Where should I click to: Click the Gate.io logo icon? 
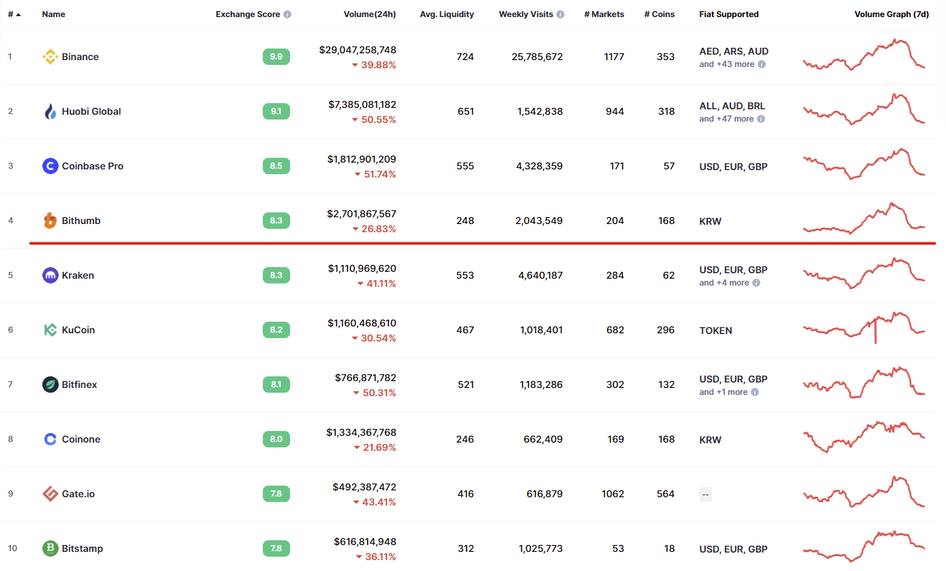point(51,494)
